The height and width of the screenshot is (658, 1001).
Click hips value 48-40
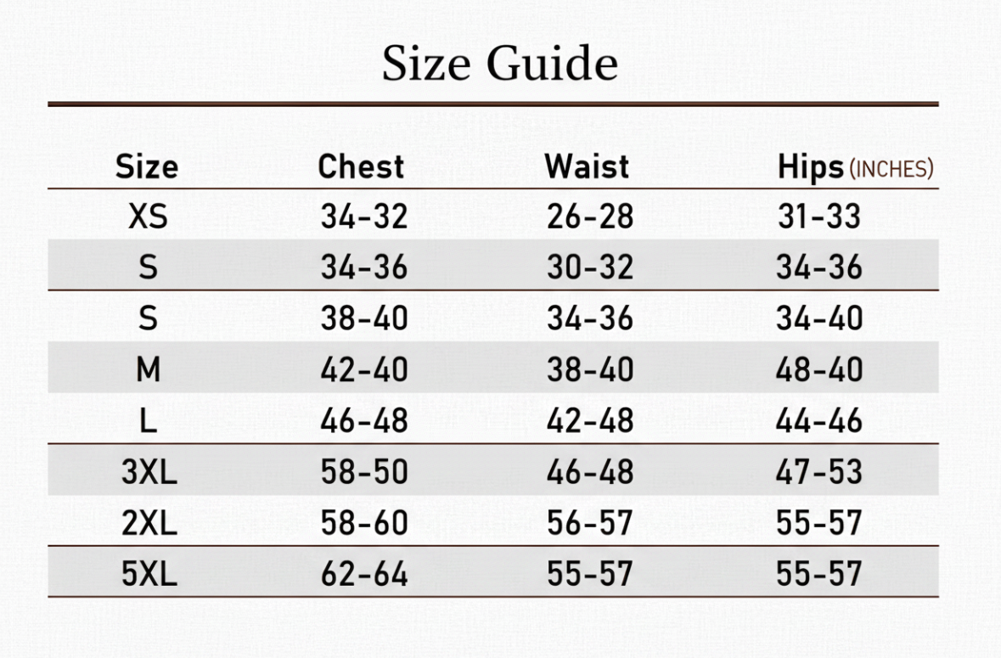pyautogui.click(x=819, y=369)
